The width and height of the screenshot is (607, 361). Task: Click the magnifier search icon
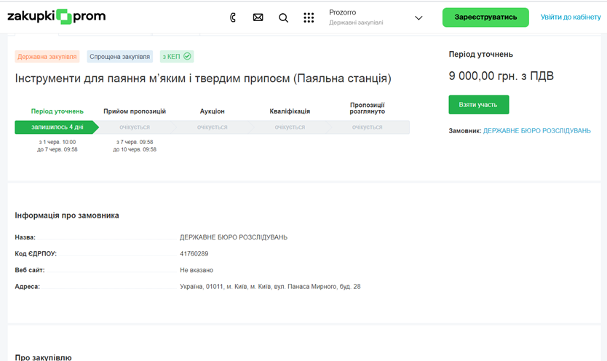click(283, 17)
